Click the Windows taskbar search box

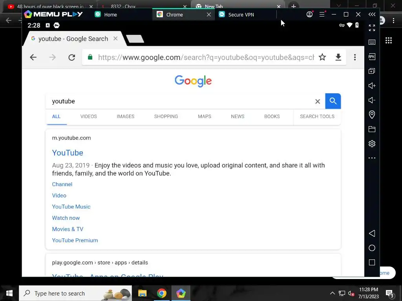click(x=75, y=293)
